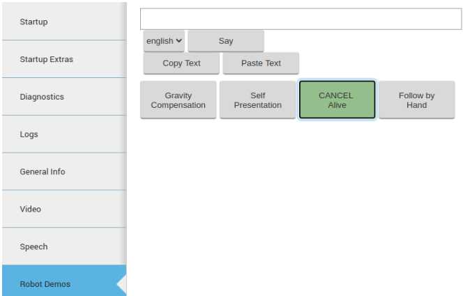
Task: Click the Say button
Action: pos(226,40)
